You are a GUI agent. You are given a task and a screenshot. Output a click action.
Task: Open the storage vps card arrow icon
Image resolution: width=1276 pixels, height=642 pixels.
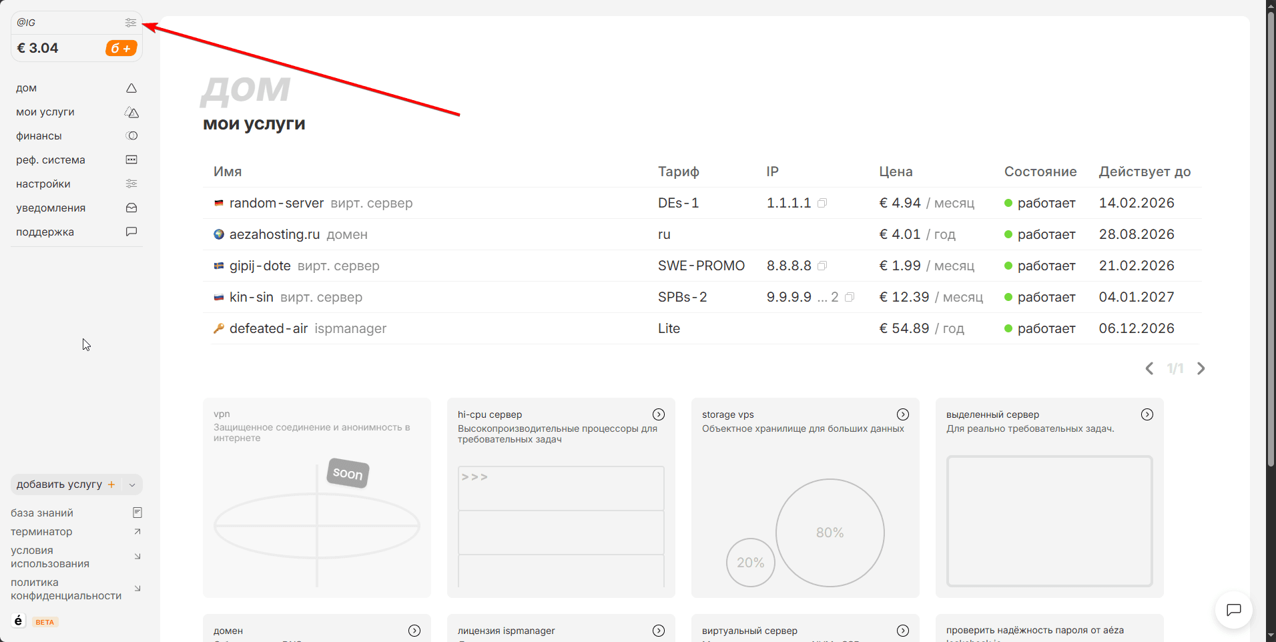coord(902,414)
